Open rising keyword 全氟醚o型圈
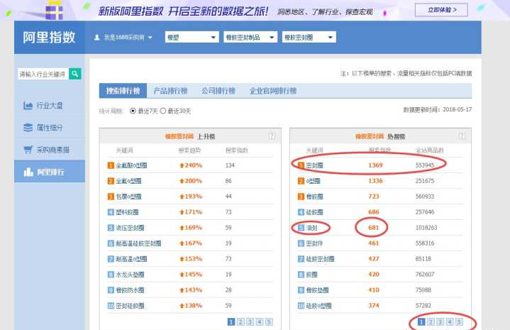510x330 pixels. [x=131, y=165]
